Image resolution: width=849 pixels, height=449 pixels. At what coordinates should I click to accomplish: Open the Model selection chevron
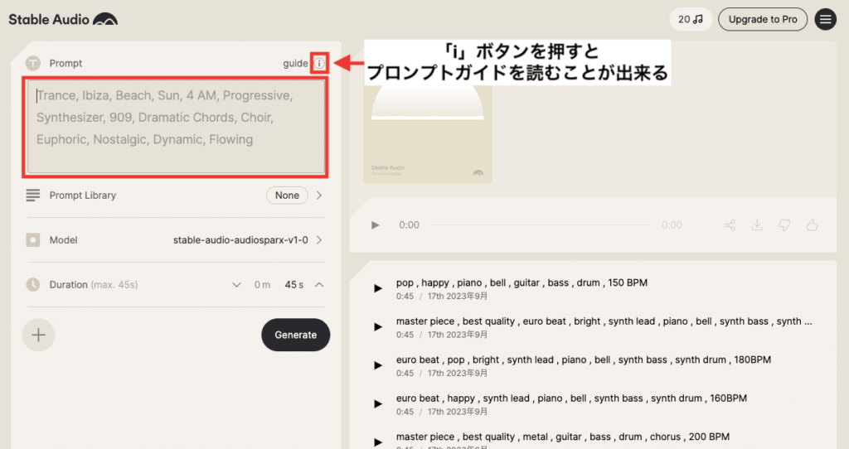coord(319,240)
